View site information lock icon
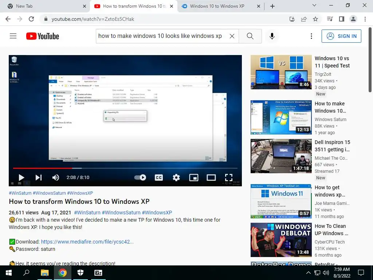This screenshot has width=373, height=280. [x=46, y=19]
